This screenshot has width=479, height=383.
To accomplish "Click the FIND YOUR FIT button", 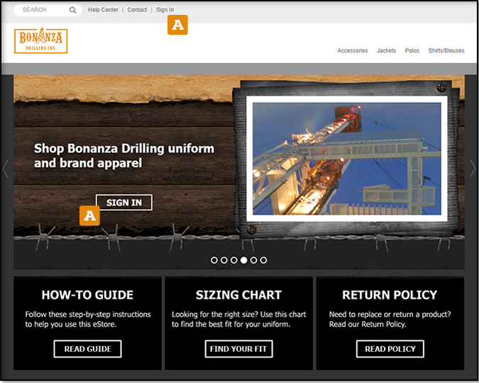I will coord(238,349).
